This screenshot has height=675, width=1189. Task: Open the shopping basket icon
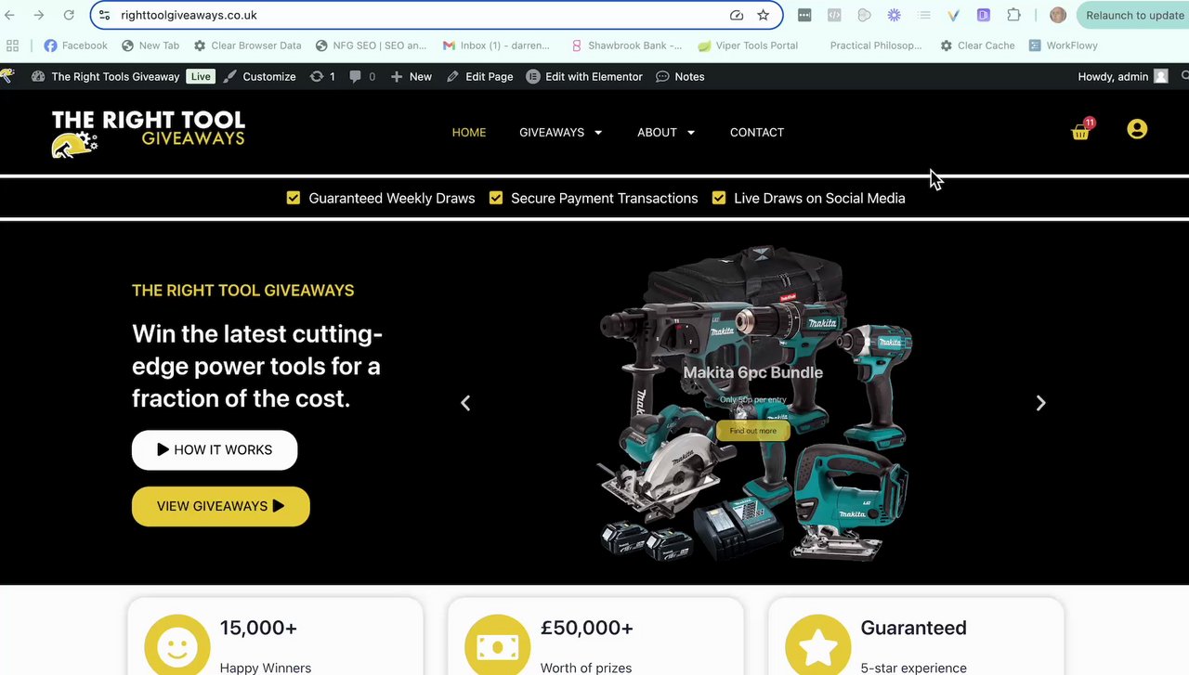(1080, 132)
